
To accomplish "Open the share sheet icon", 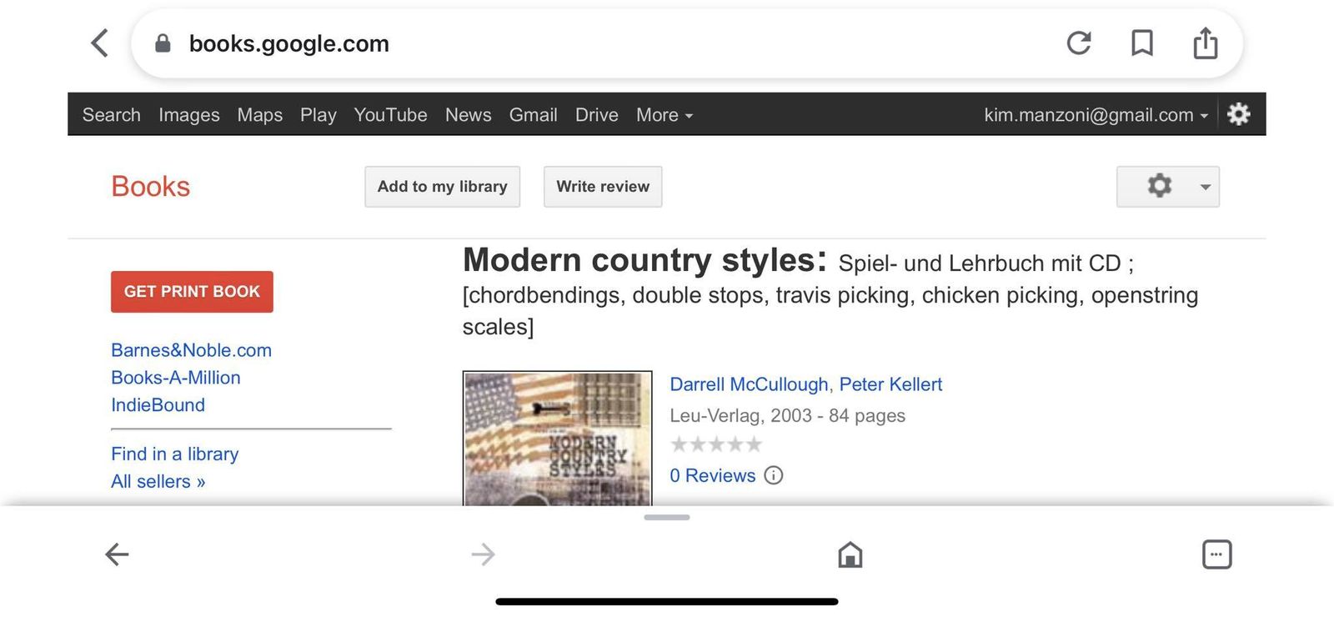I will pyautogui.click(x=1205, y=43).
